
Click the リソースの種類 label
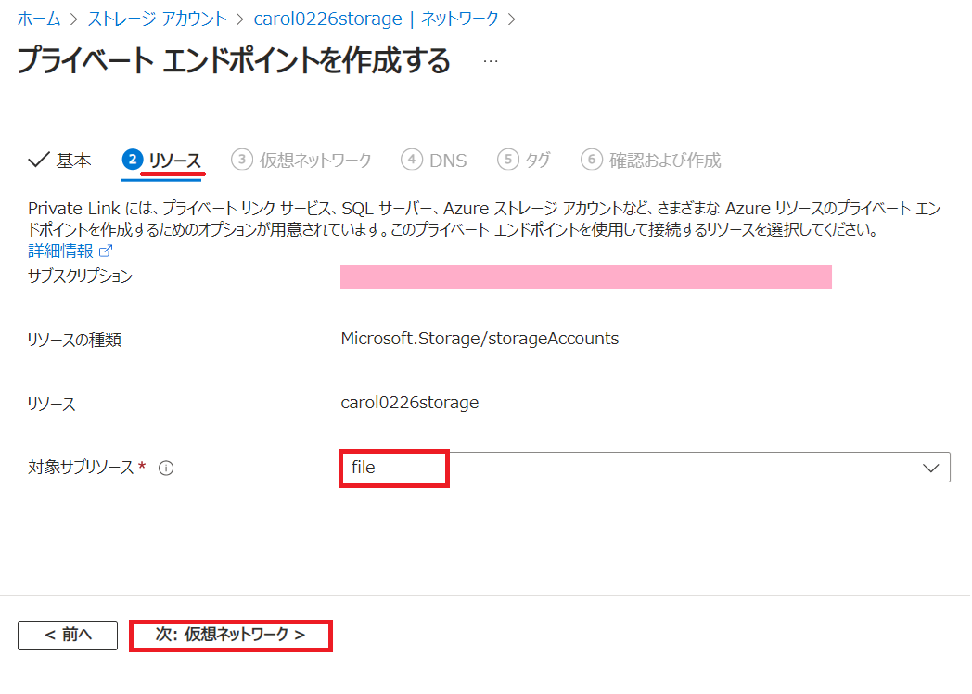pyautogui.click(x=74, y=340)
